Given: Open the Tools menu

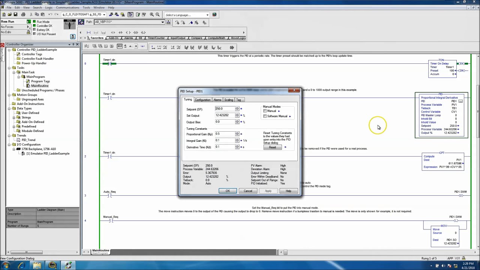Looking at the screenshot, I should pyautogui.click(x=86, y=7).
